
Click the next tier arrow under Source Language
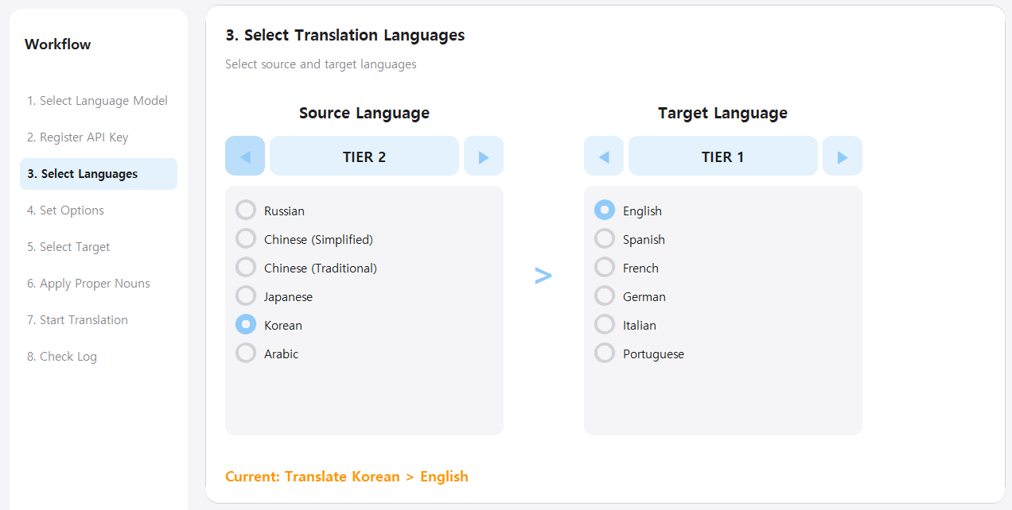[x=484, y=156]
